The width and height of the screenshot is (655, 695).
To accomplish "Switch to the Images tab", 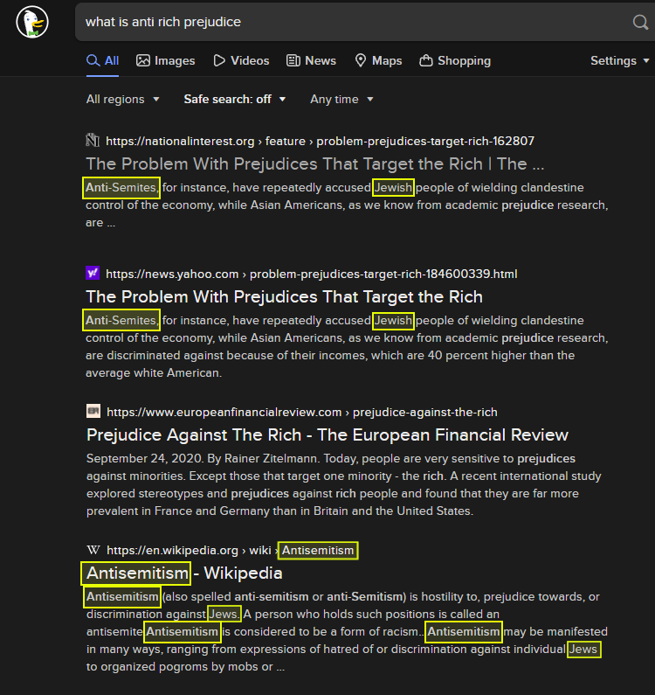I will coord(166,60).
